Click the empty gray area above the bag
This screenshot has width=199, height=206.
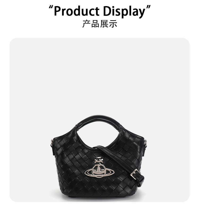(x=99, y=76)
